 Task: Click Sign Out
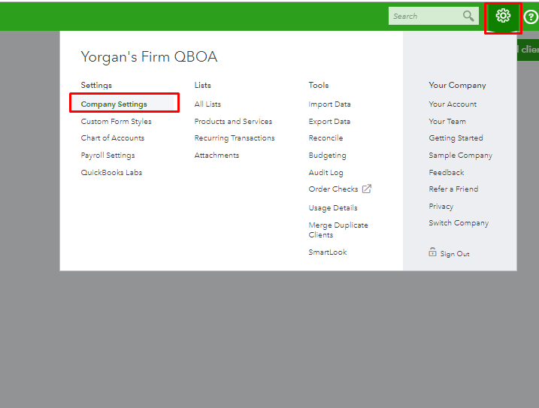[x=455, y=254]
